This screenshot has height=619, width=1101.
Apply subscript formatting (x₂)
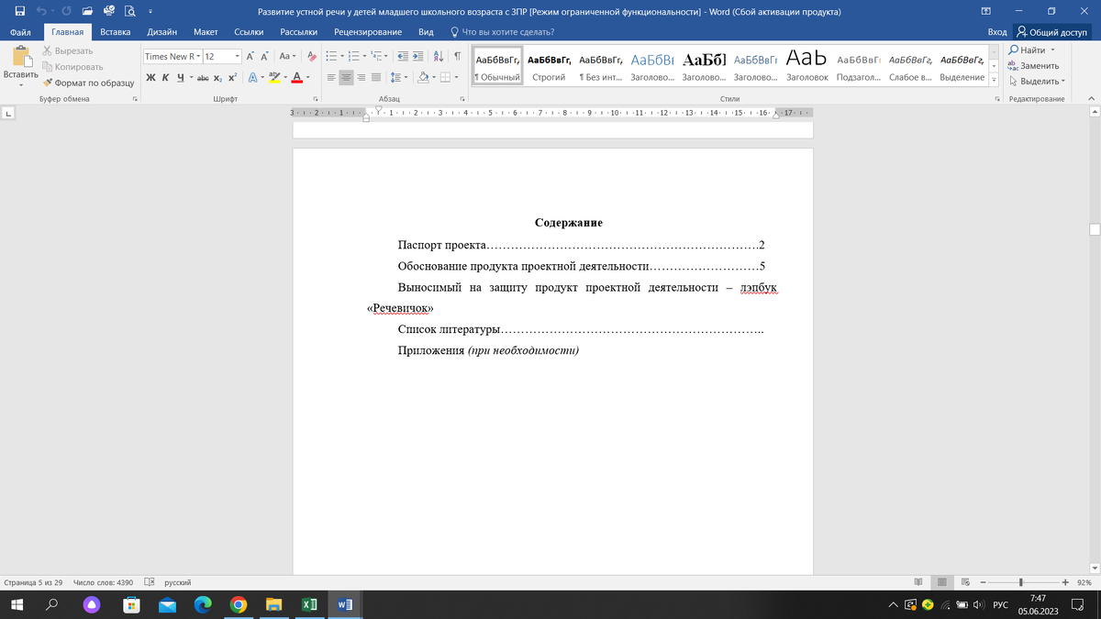[x=218, y=77]
